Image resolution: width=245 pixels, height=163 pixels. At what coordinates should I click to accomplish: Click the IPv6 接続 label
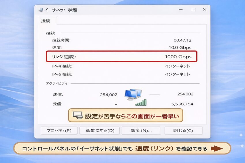[x=62, y=74]
